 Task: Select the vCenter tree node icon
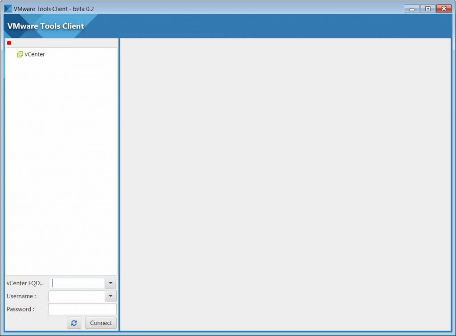(20, 54)
